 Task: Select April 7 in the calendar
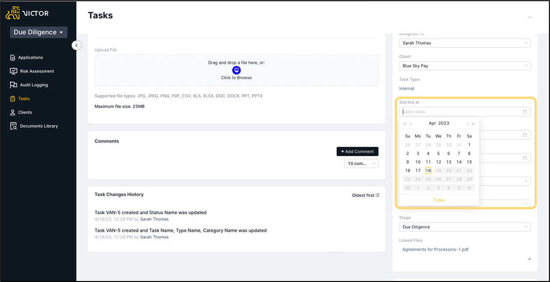click(x=459, y=154)
